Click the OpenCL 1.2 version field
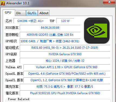Screen dimensions: 116x102 [x=67, y=80]
